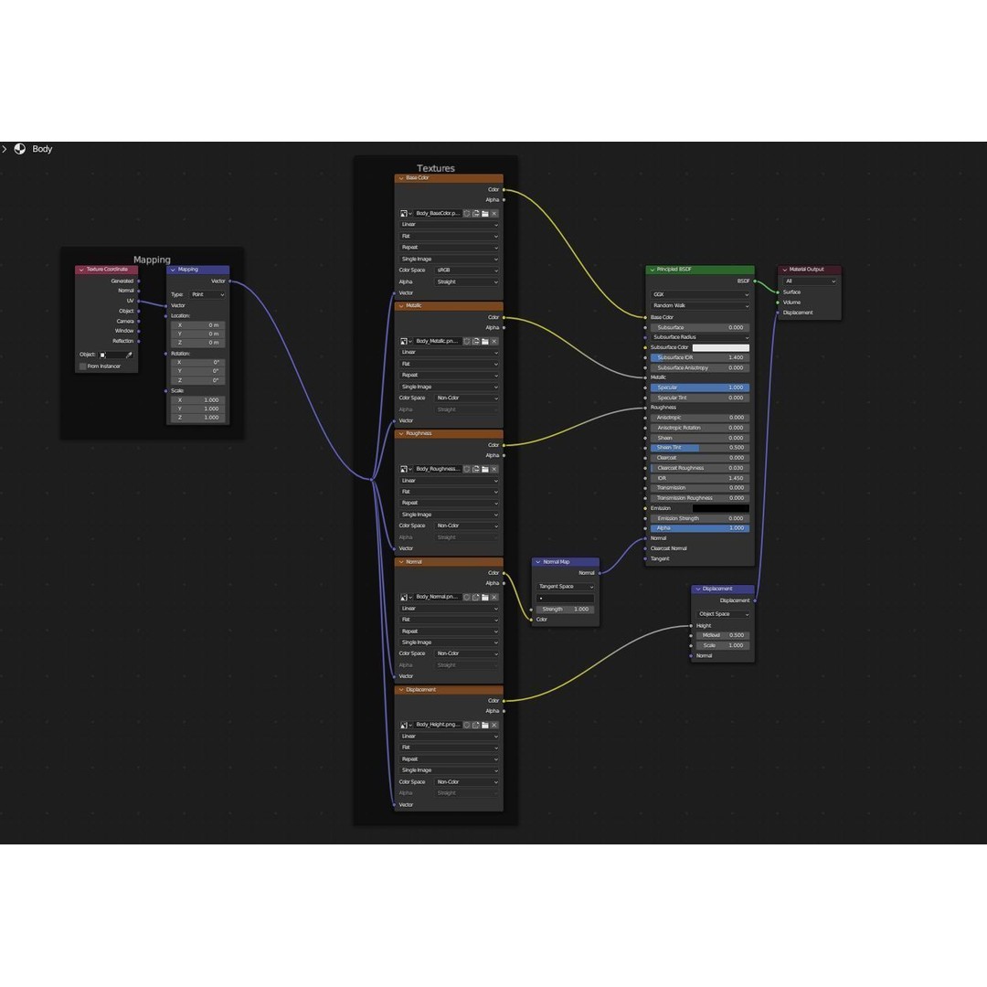Open sRGB Color Space dropdown on Base Color
987x987 pixels.
pyautogui.click(x=466, y=270)
